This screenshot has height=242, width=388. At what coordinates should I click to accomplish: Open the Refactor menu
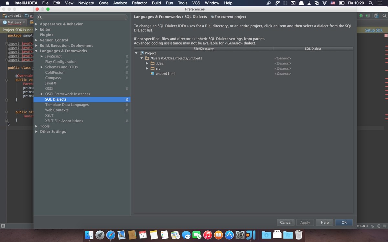pyautogui.click(x=140, y=3)
